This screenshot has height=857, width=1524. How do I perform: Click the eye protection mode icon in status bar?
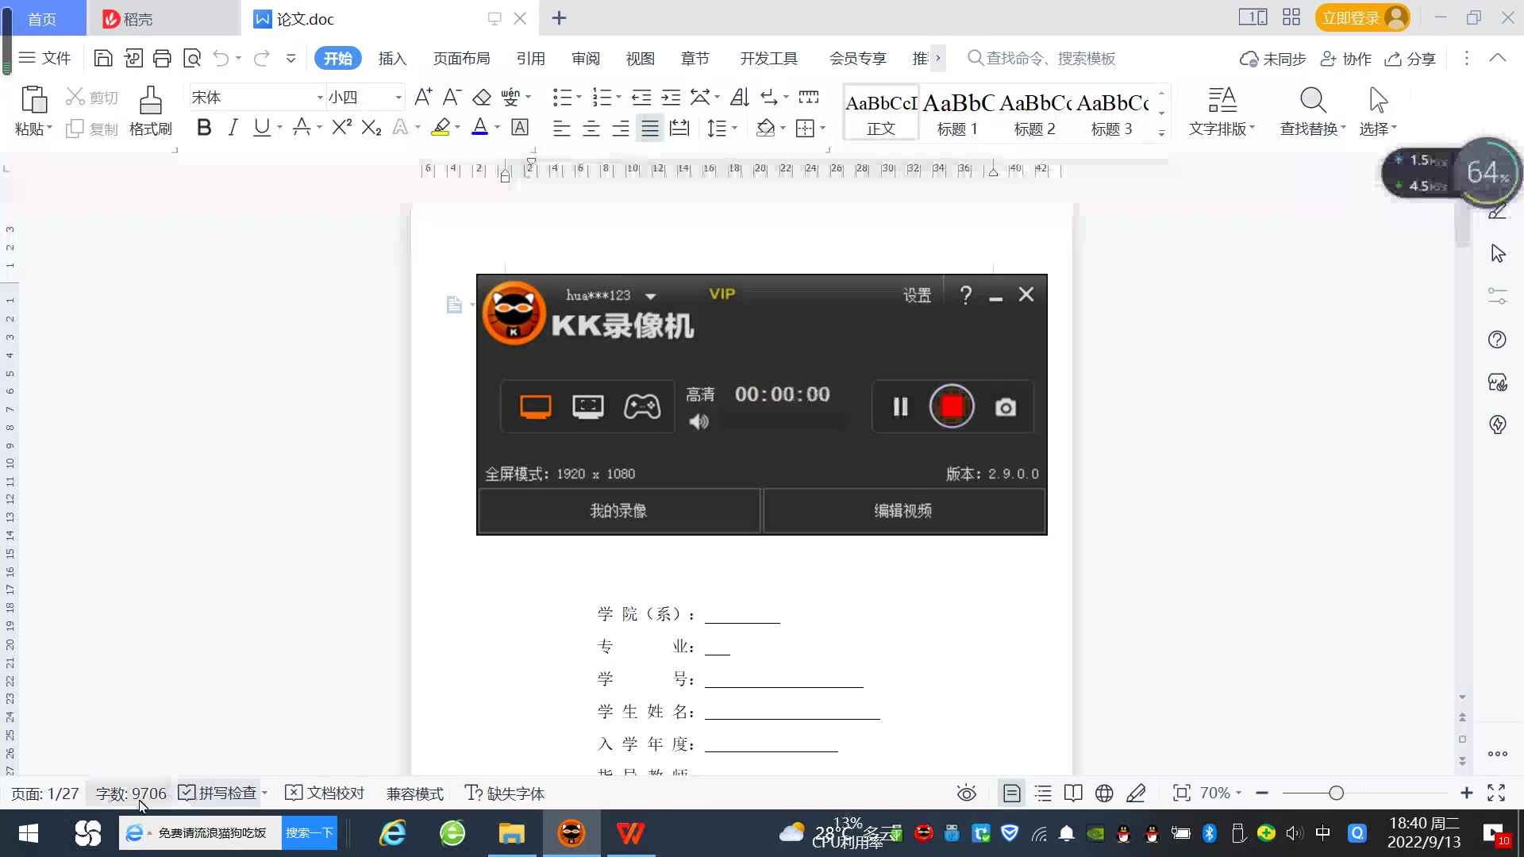pos(966,793)
